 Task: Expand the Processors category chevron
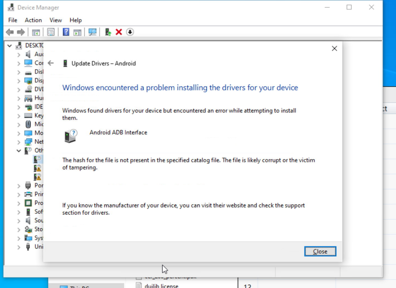point(19,203)
